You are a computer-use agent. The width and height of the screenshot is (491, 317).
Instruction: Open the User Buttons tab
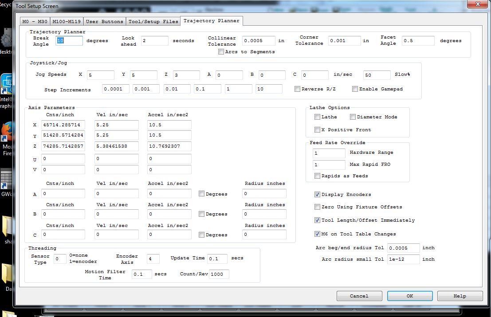tap(104, 21)
